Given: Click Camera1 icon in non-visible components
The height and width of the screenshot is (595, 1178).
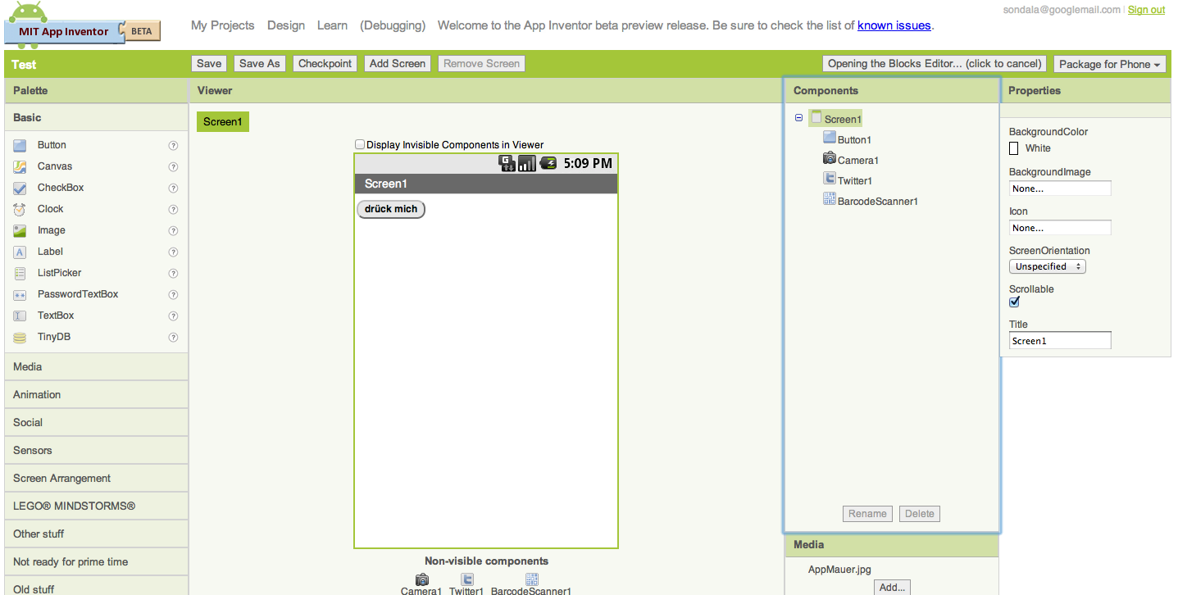Looking at the screenshot, I should coord(421,579).
